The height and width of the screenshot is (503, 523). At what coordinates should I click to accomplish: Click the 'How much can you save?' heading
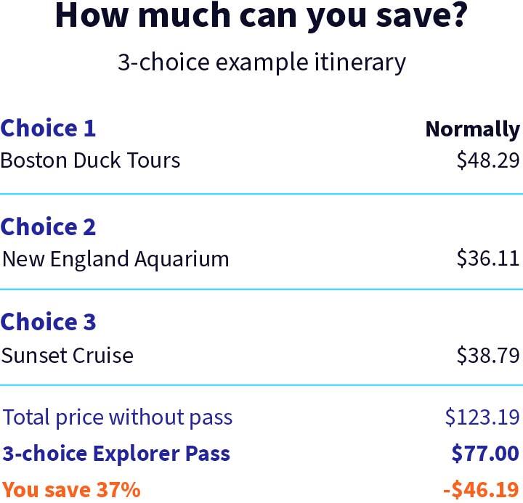[261, 16]
